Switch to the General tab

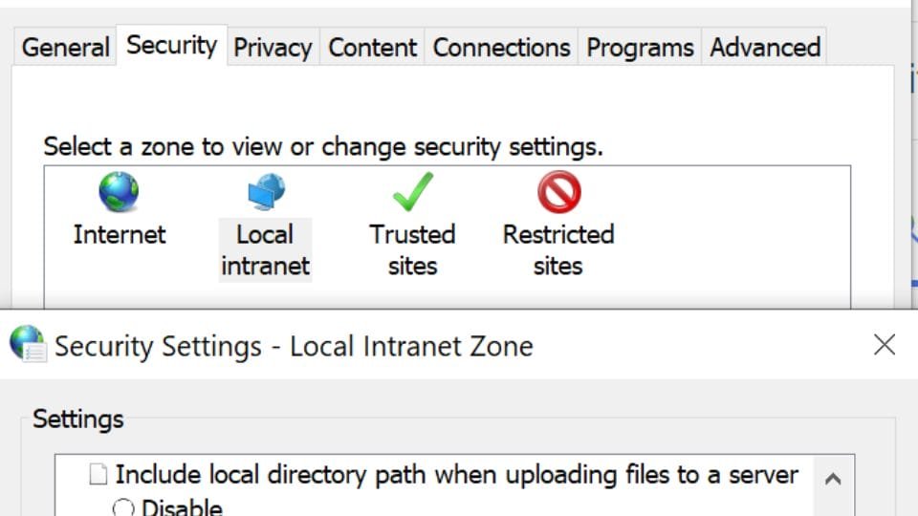point(65,47)
